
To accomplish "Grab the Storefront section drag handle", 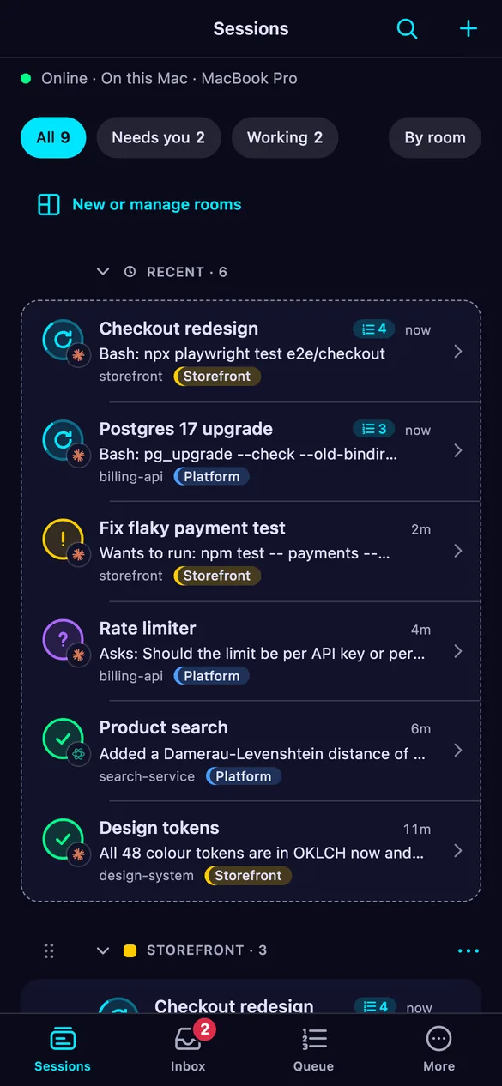I will 49,950.
